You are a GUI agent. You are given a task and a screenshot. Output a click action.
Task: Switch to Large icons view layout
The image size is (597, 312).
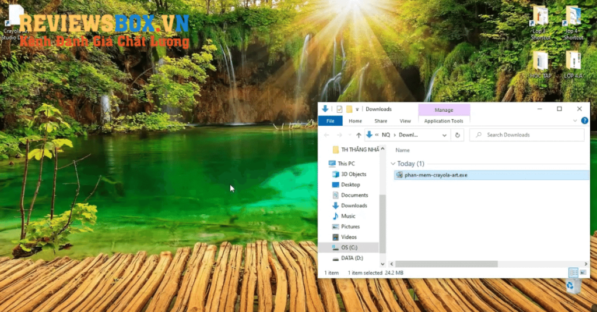(582, 272)
